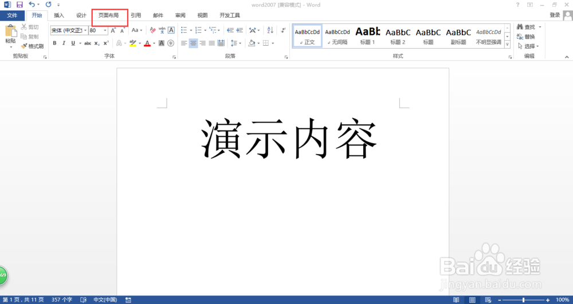Apply the 副标题 subtitle style
This screenshot has width=573, height=304.
(x=458, y=36)
